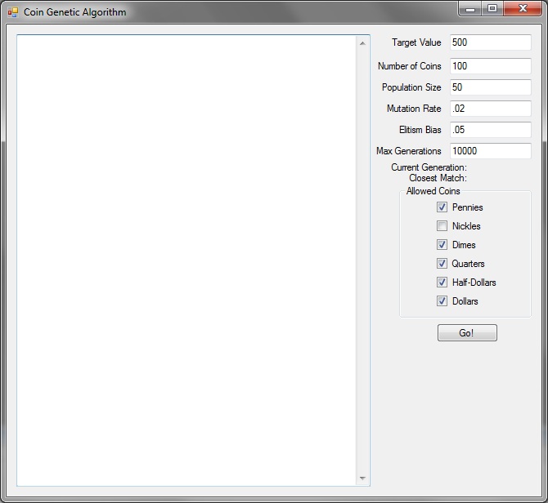Disable the Quarters coin option
Screen dimensions: 548x503
(442, 264)
